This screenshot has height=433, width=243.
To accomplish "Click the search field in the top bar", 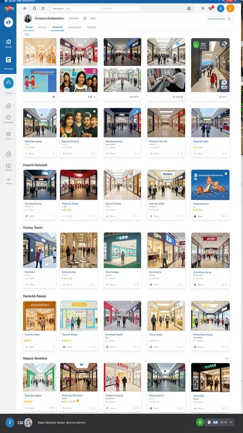I will click(x=95, y=8).
